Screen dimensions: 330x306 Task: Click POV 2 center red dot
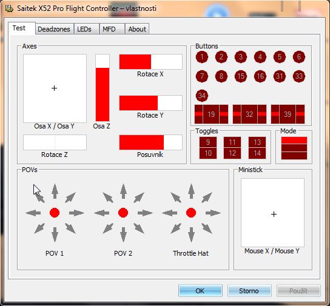click(123, 213)
